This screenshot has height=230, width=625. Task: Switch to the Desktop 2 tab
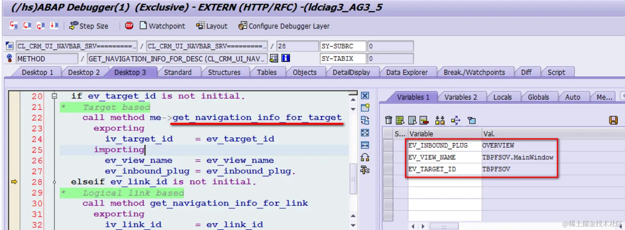(x=84, y=72)
